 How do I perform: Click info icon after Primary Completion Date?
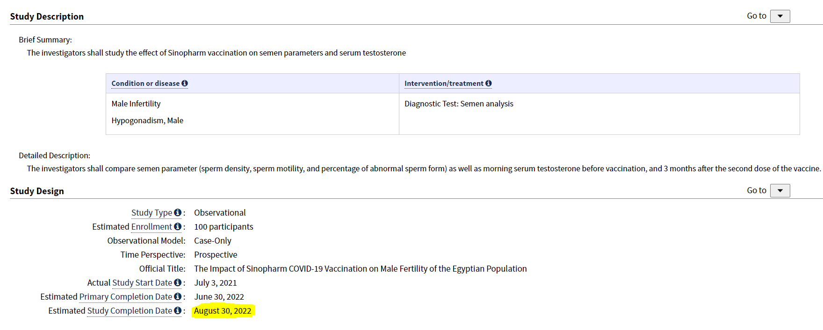(178, 296)
